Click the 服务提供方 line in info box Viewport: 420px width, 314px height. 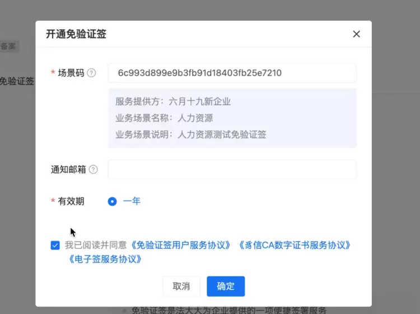pyautogui.click(x=173, y=101)
